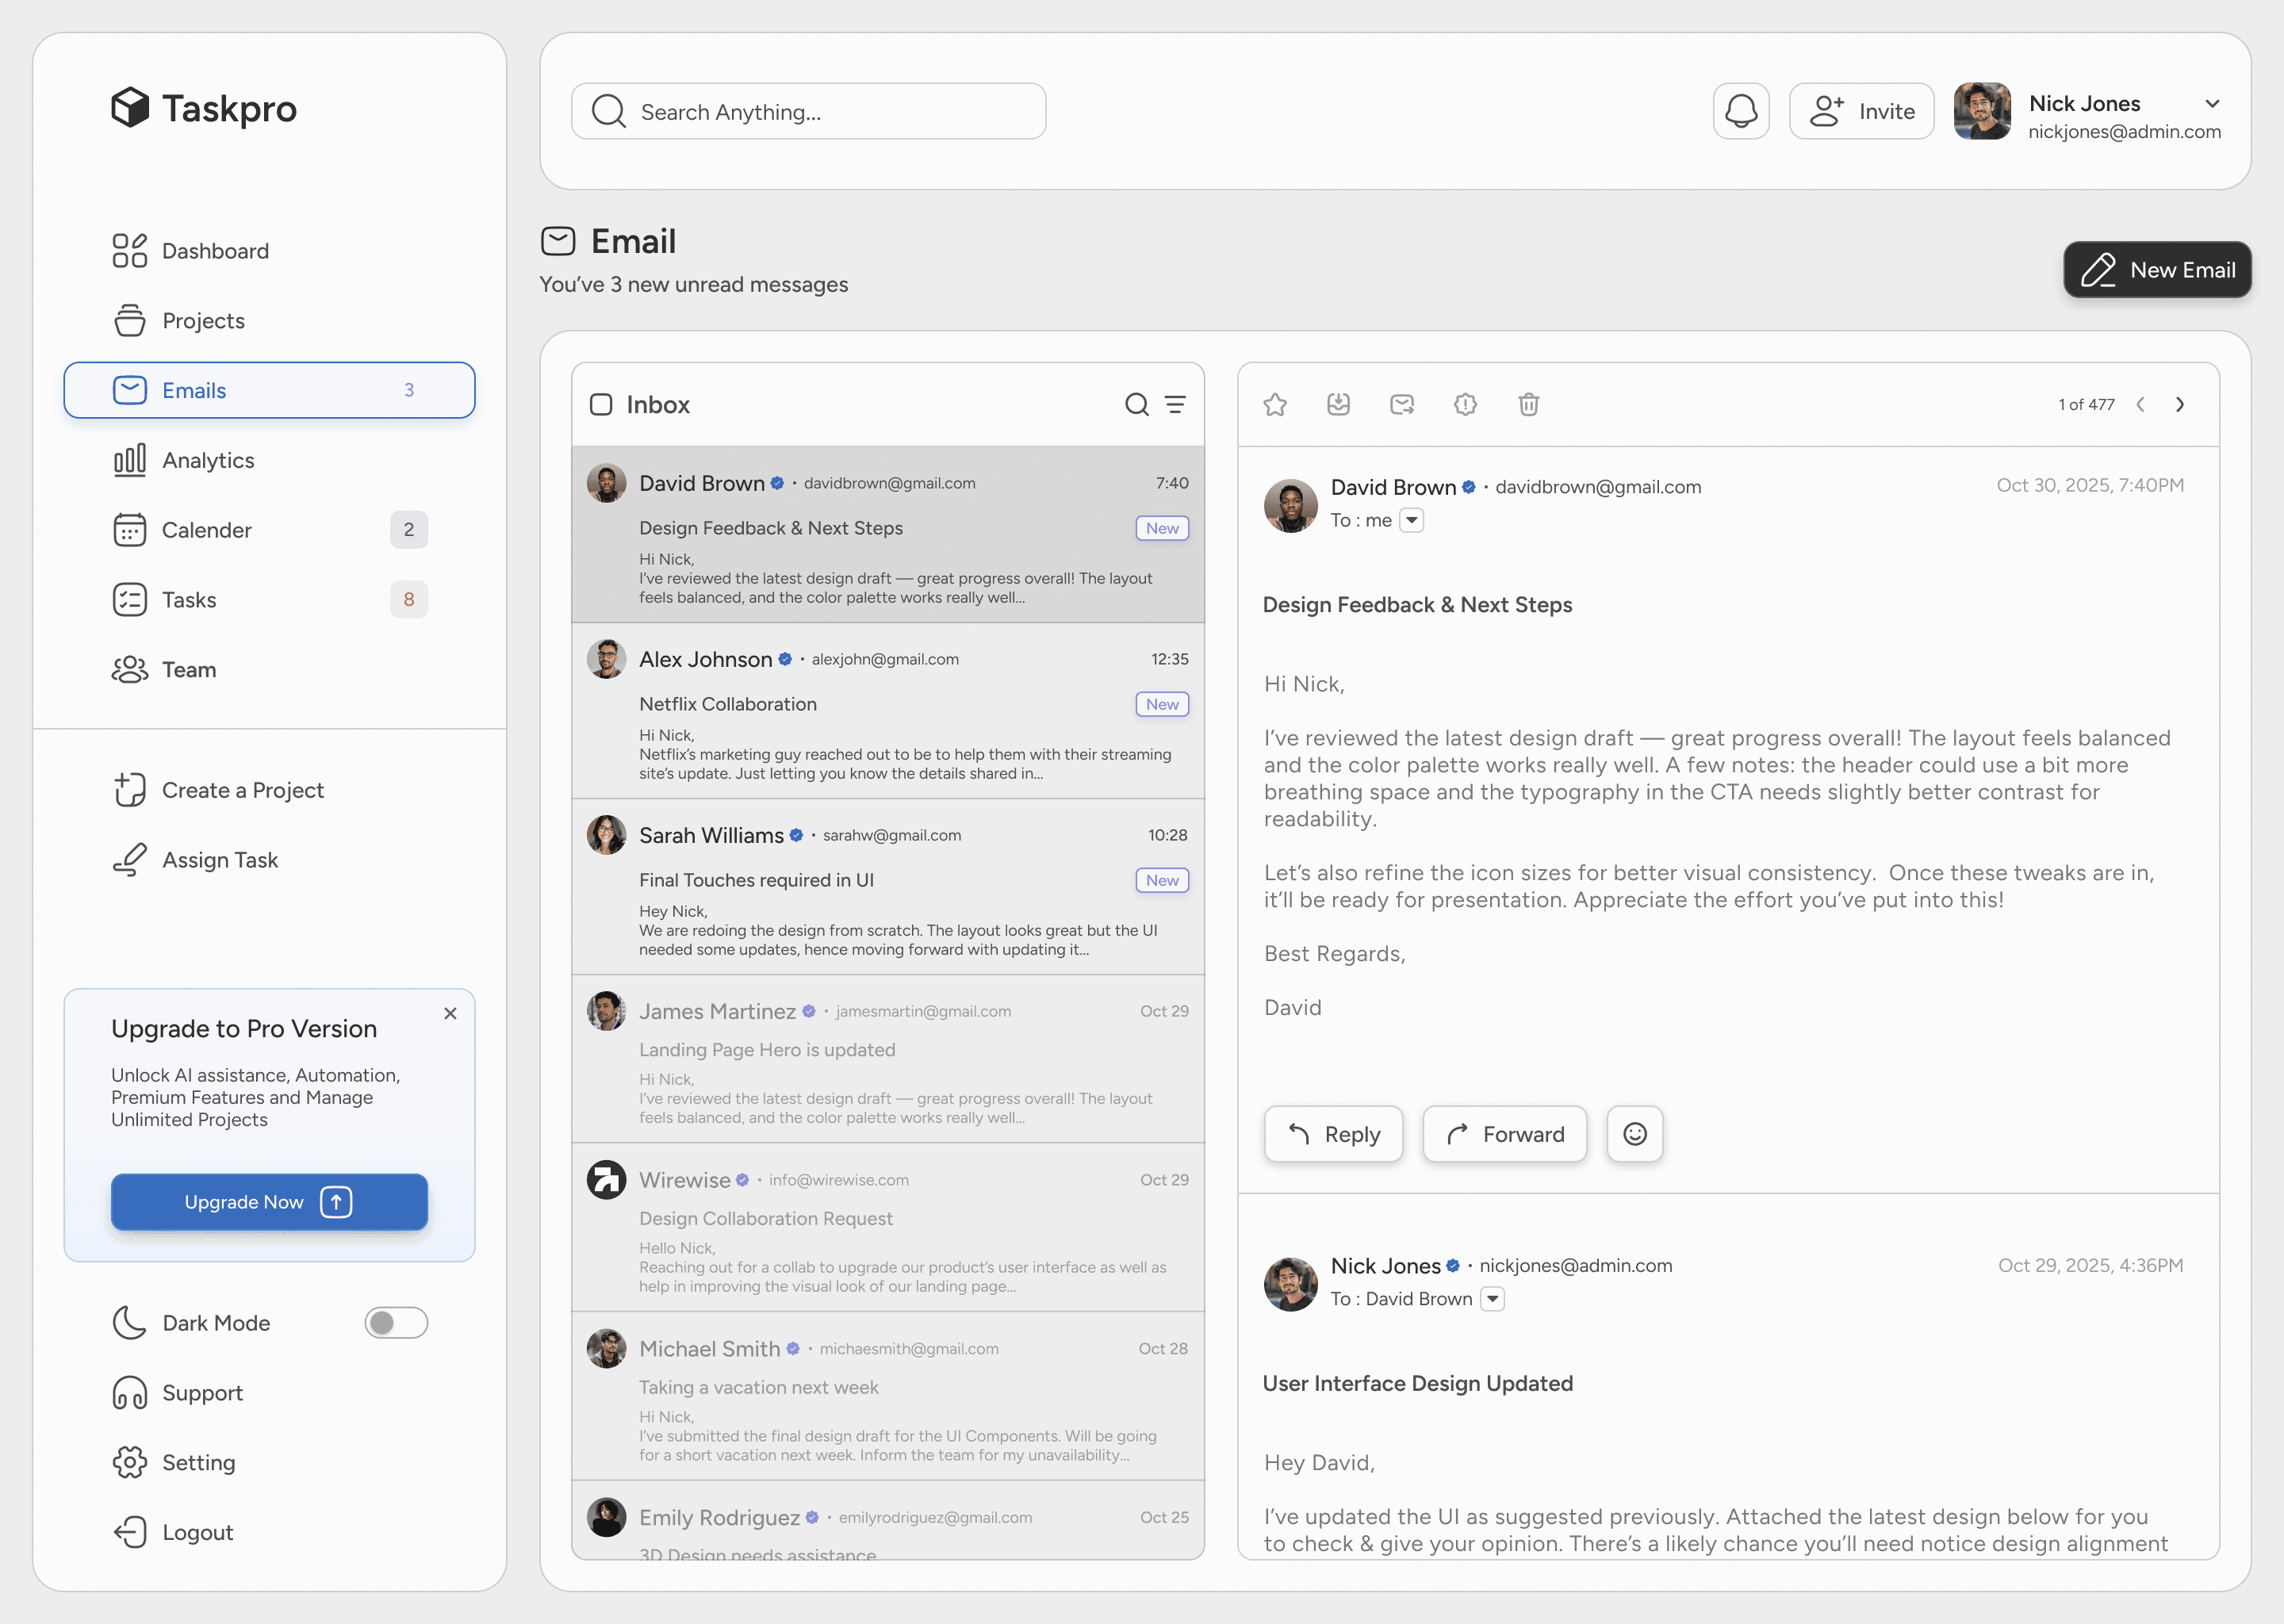Click the archive email icon
Image resolution: width=2284 pixels, height=1624 pixels.
click(x=1338, y=405)
